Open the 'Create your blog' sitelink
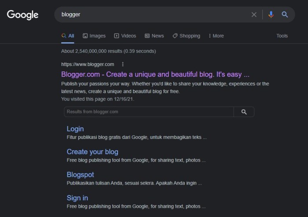The image size is (308, 217). click(x=92, y=152)
